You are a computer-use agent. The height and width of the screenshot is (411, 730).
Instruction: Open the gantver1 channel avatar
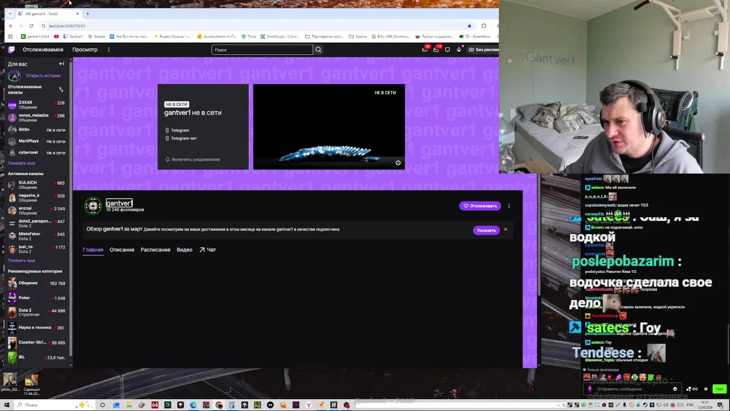tap(93, 205)
